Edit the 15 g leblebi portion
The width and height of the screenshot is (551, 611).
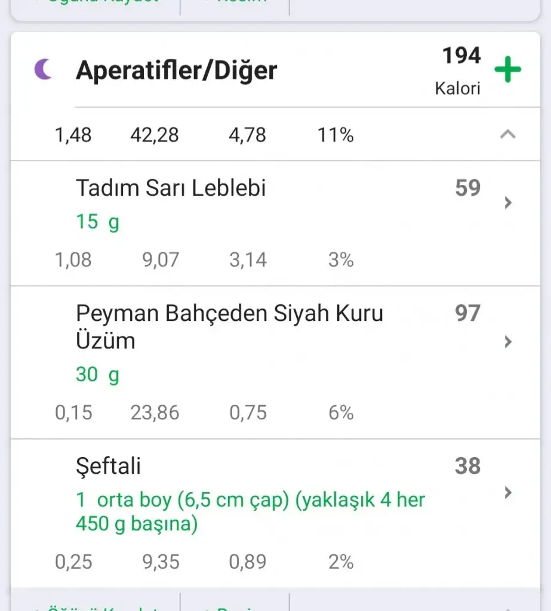(x=97, y=222)
